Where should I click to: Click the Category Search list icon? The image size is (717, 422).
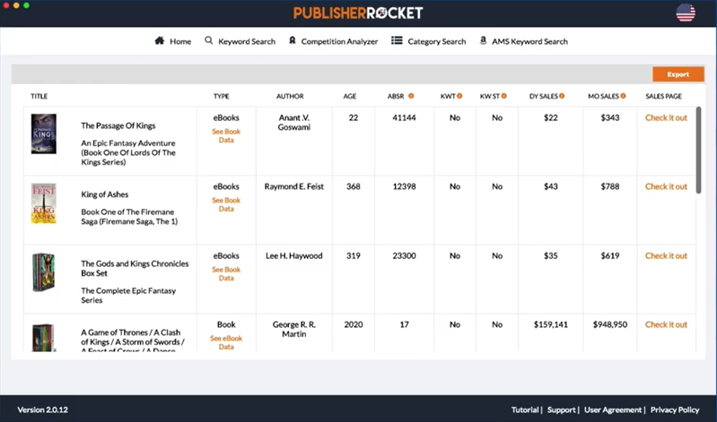[x=397, y=40]
